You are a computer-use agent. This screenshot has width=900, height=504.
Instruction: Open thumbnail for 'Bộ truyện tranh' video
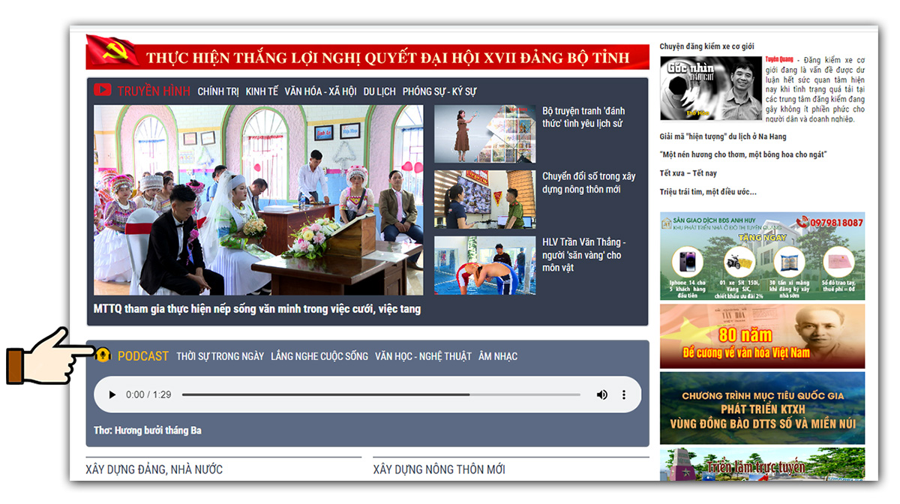point(485,134)
